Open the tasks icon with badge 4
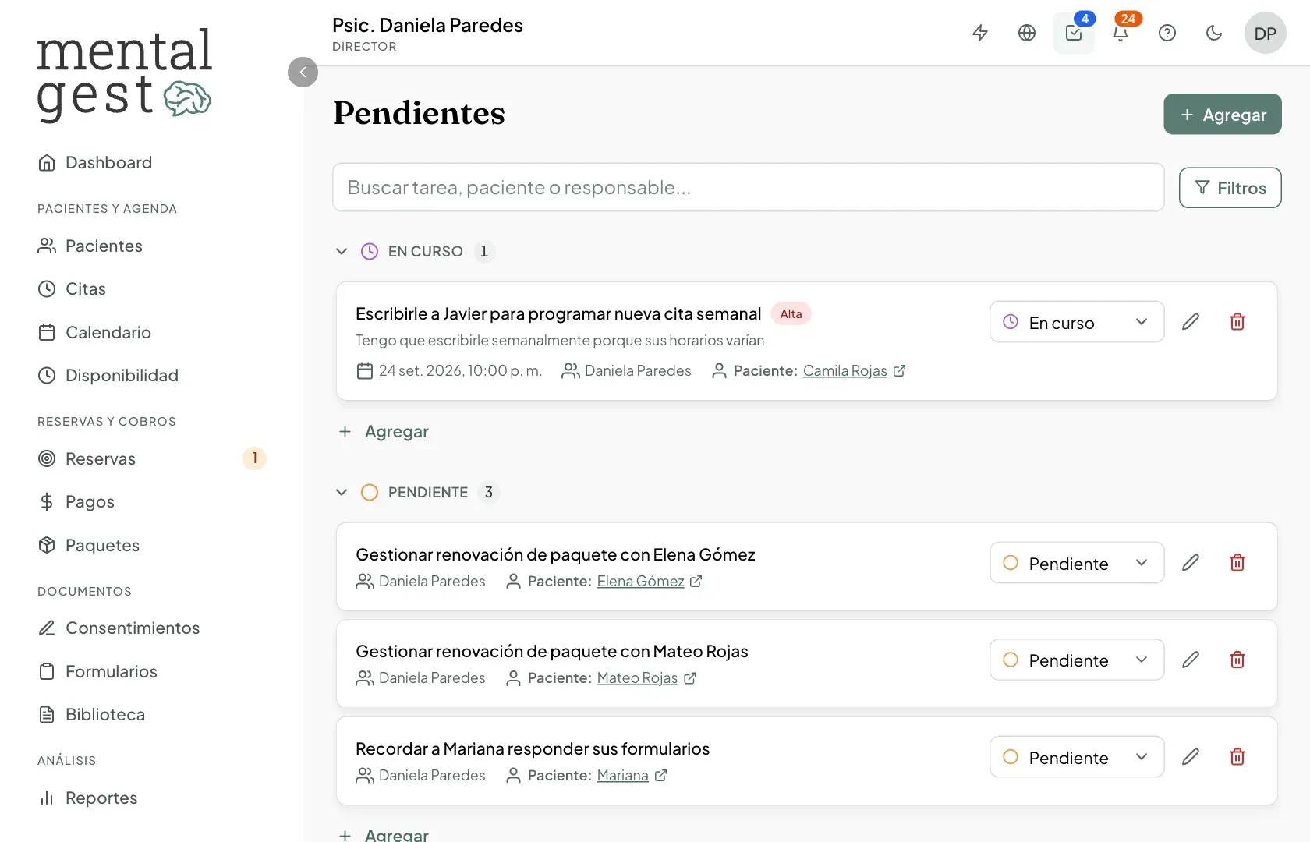This screenshot has width=1310, height=842. point(1074,33)
